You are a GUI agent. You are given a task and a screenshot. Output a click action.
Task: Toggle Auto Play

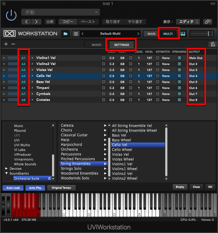tap(35, 188)
